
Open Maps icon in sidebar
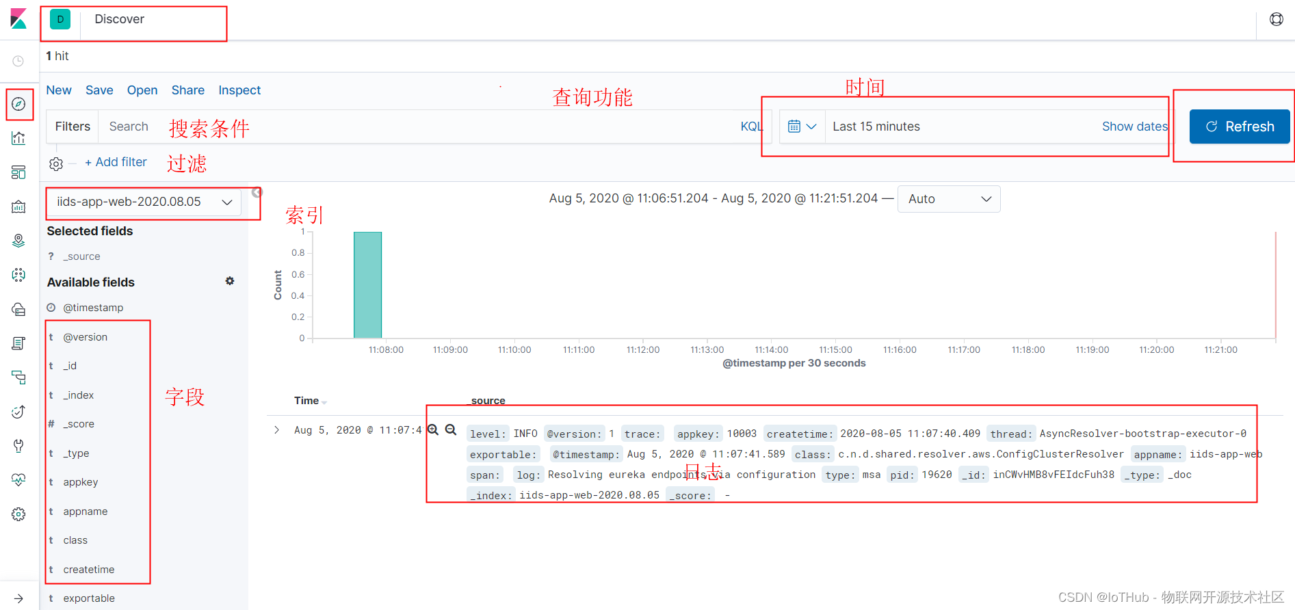(x=18, y=241)
